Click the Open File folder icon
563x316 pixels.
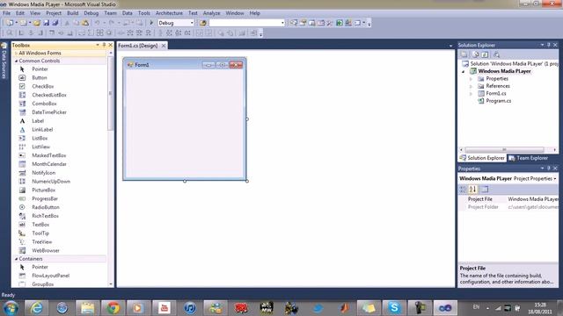[37, 23]
